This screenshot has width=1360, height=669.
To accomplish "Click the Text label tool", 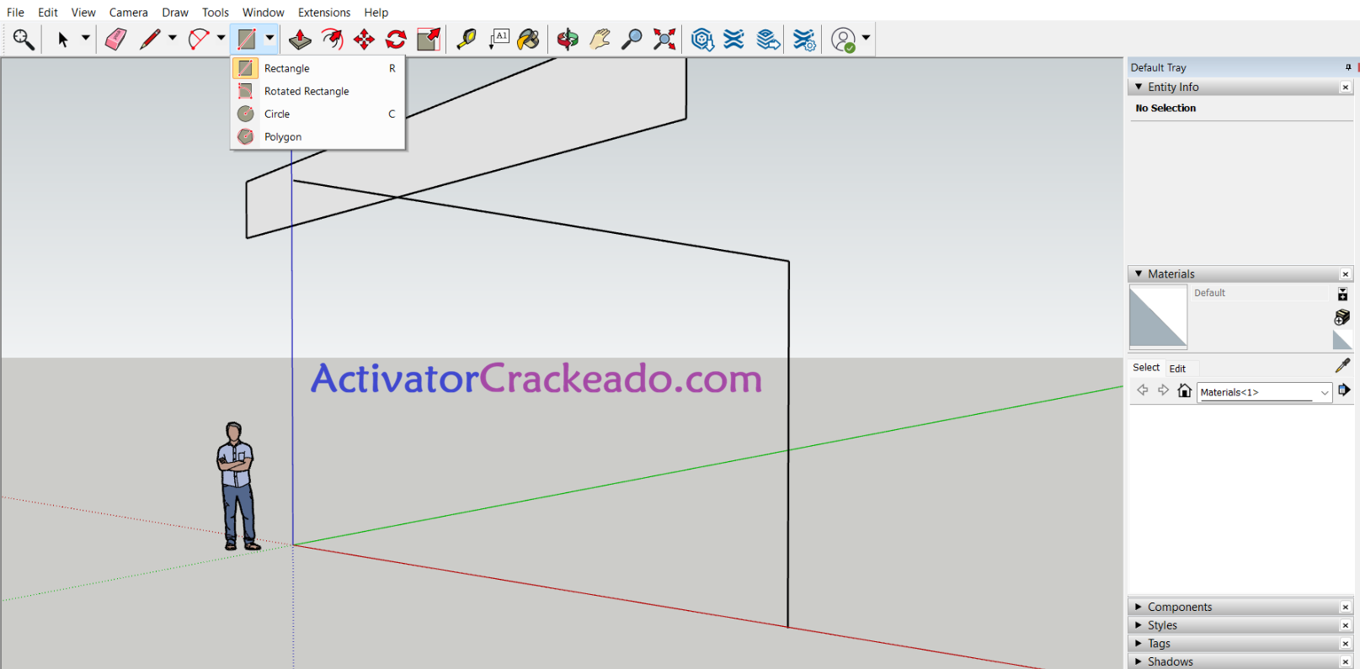I will point(499,40).
